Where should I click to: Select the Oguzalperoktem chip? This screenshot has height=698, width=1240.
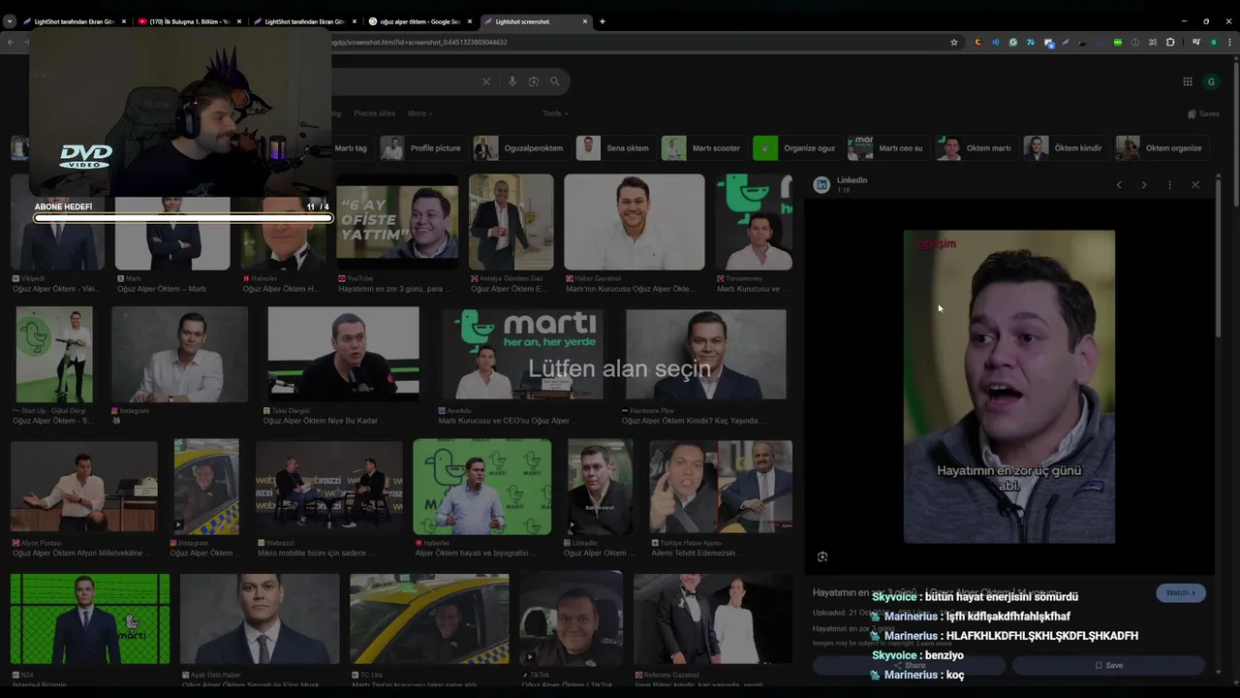[x=519, y=148]
